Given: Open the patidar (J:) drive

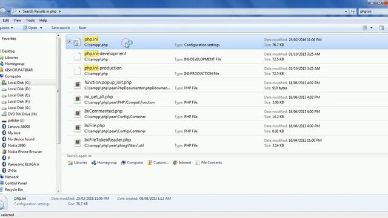Looking at the screenshot, I should tap(16, 121).
